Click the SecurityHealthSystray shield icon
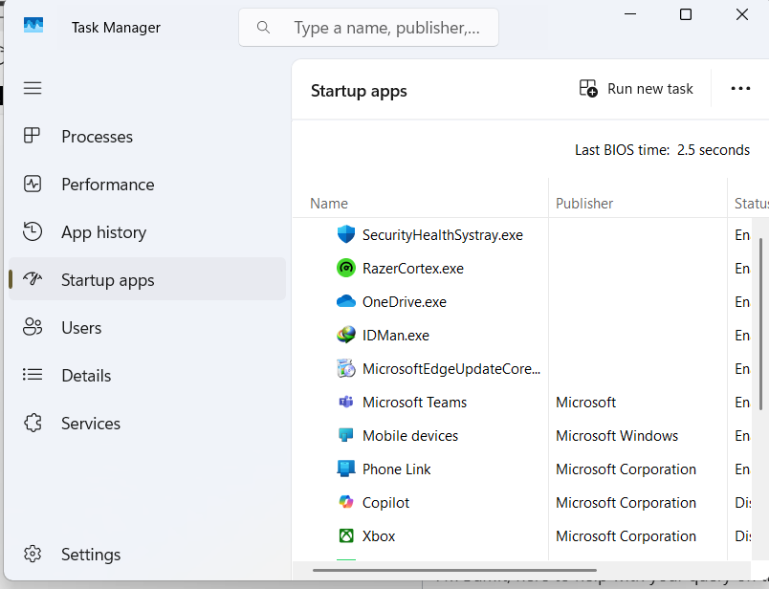 345,234
